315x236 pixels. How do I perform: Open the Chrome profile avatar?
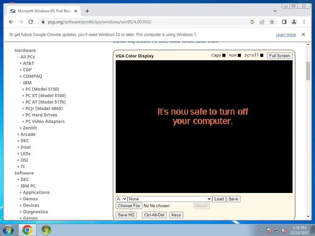294,22
